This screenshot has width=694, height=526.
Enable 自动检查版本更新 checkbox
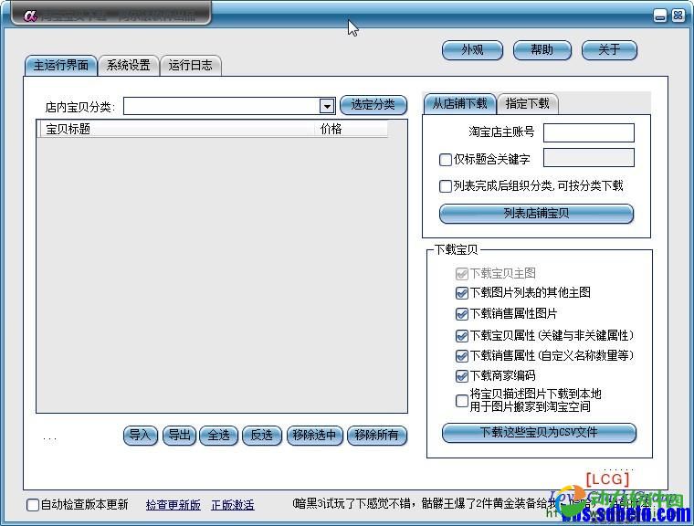[x=33, y=505]
